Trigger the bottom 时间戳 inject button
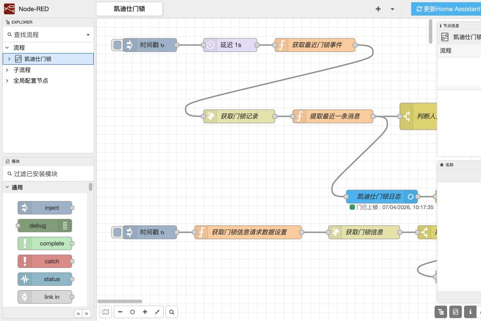Image resolution: width=481 pixels, height=321 pixels. click(117, 232)
